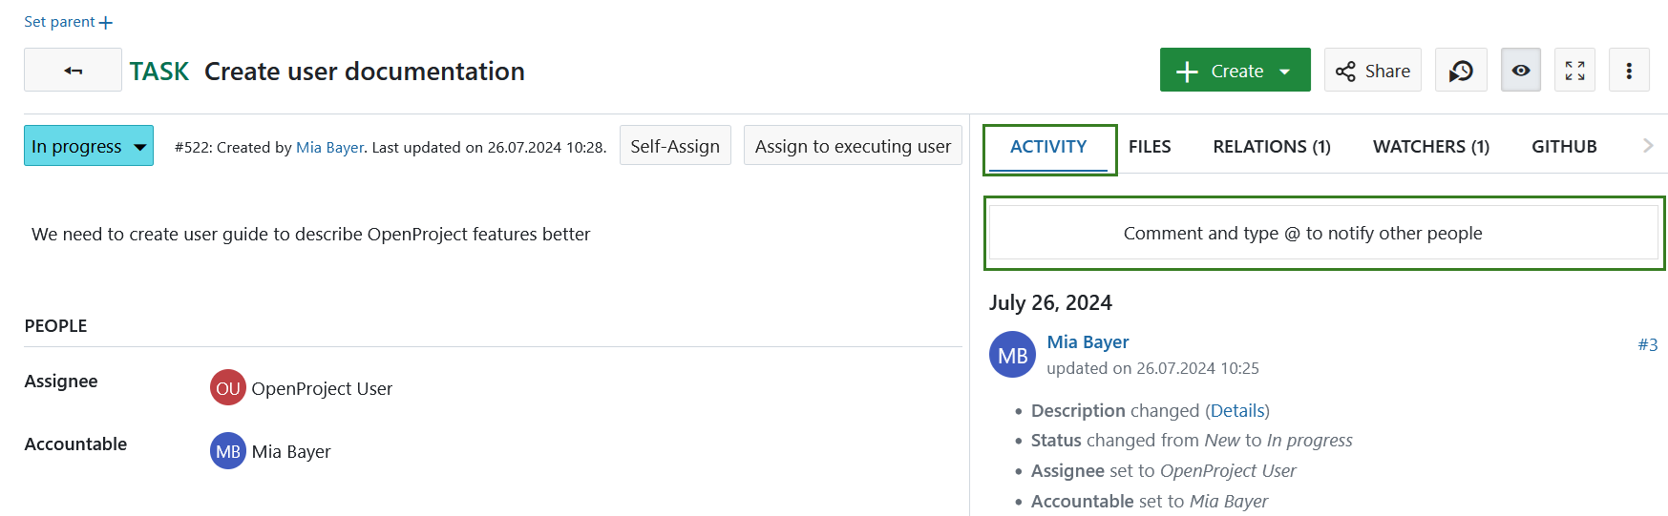Enter fullscreen view with expand icon
Viewport: 1668px width, 516px height.
[x=1574, y=71]
